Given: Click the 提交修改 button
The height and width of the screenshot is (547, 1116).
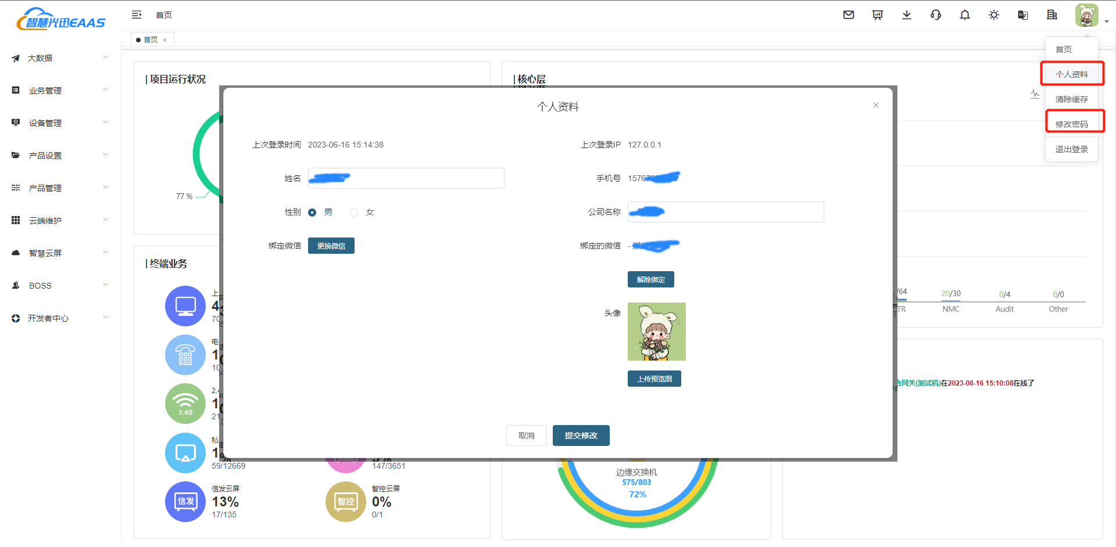Looking at the screenshot, I should pos(581,436).
